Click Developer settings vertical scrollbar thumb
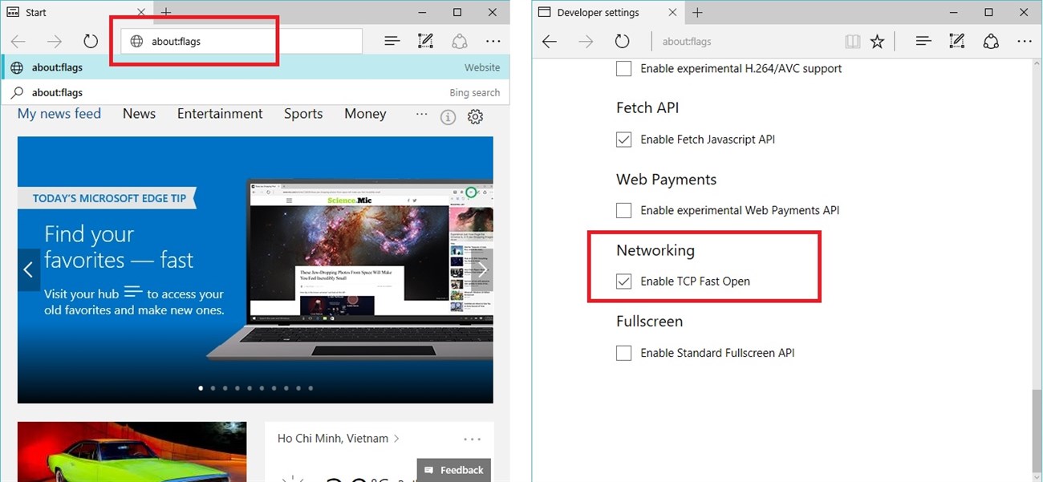 (1037, 431)
